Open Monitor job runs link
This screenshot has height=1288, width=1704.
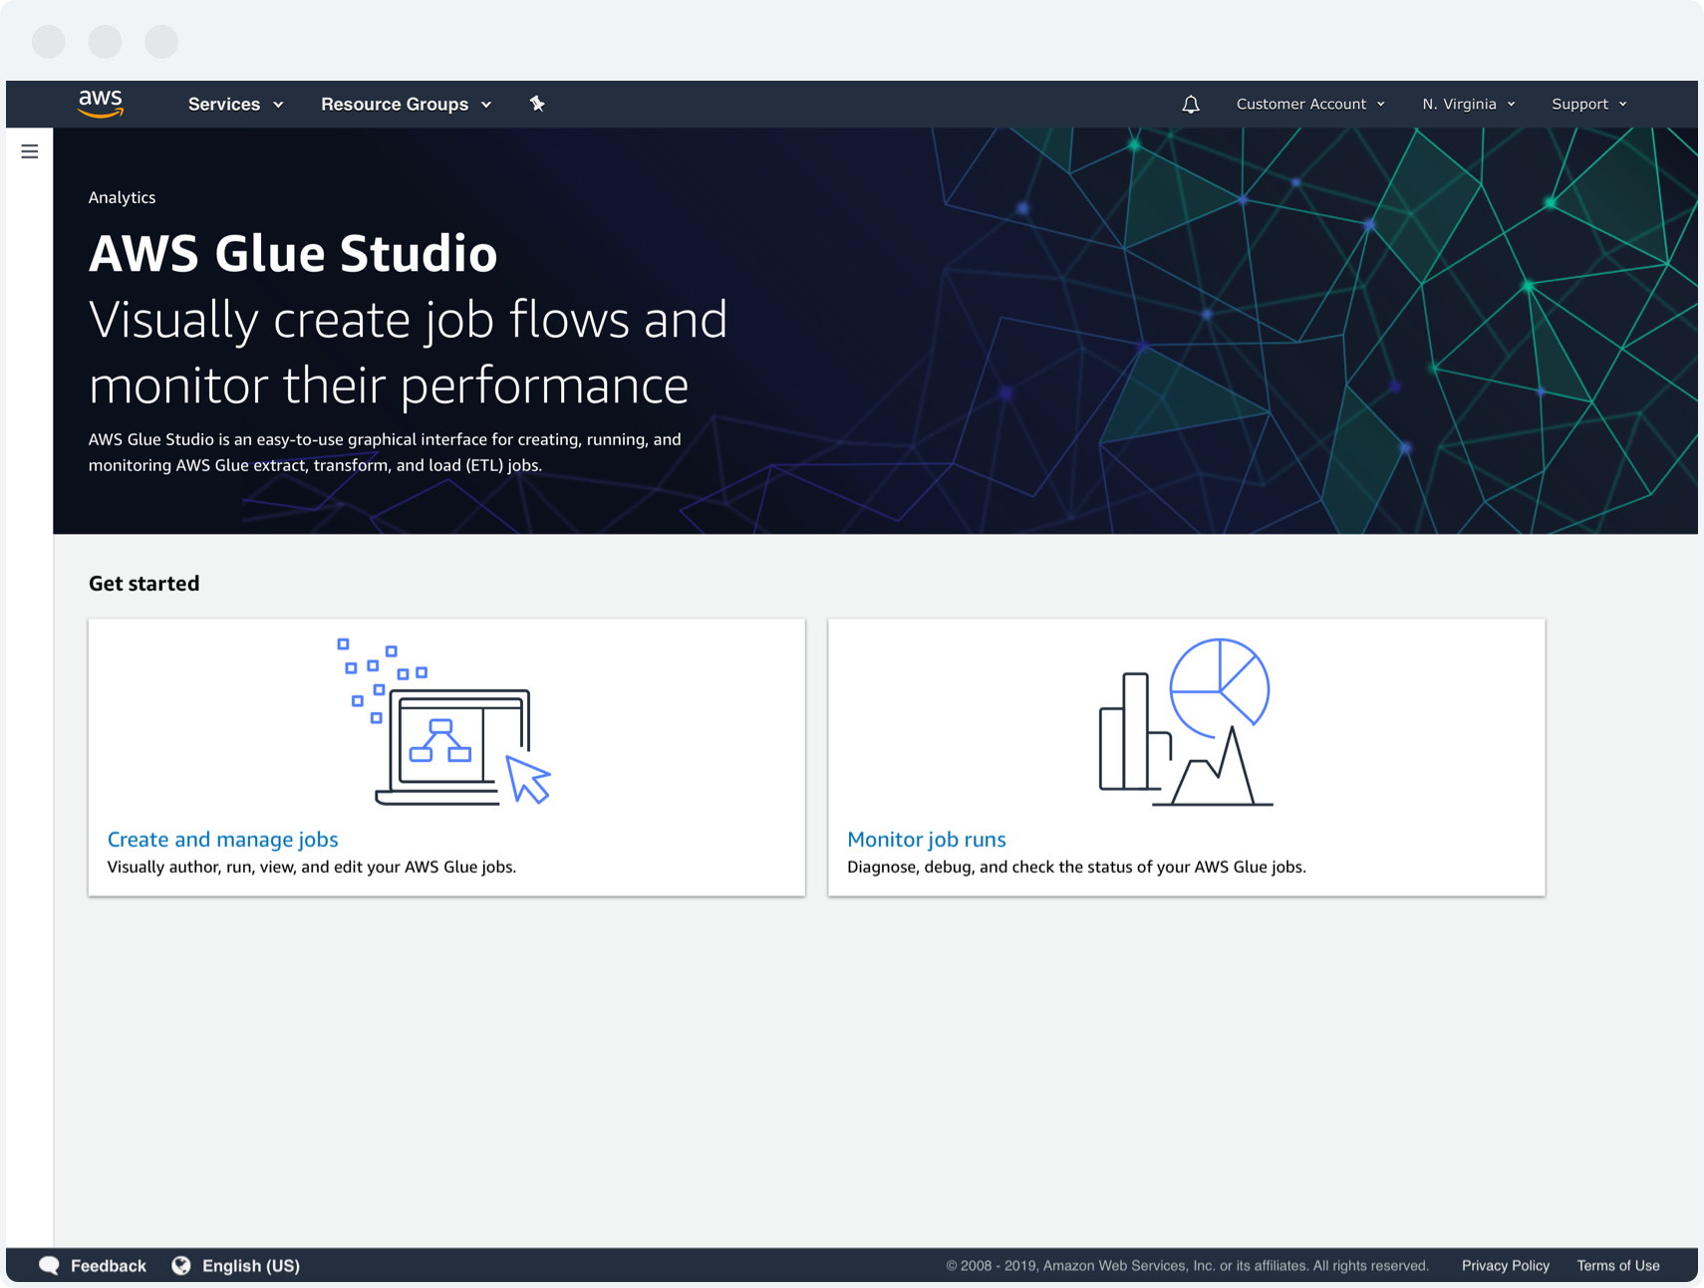[x=927, y=839]
